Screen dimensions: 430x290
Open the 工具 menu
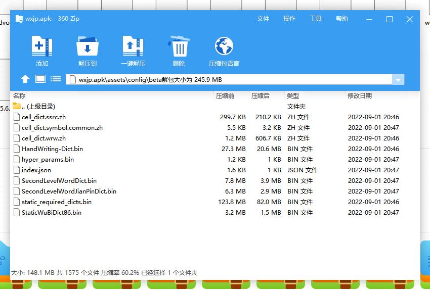coord(316,19)
